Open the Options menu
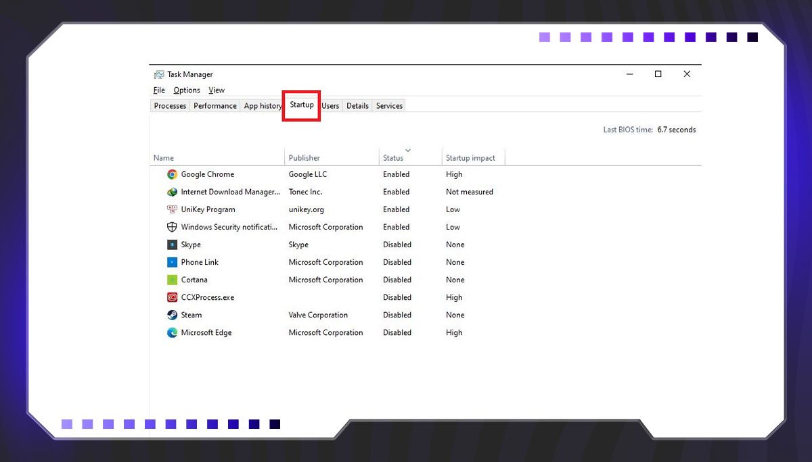Screen dimensions: 812x462 click(187, 91)
